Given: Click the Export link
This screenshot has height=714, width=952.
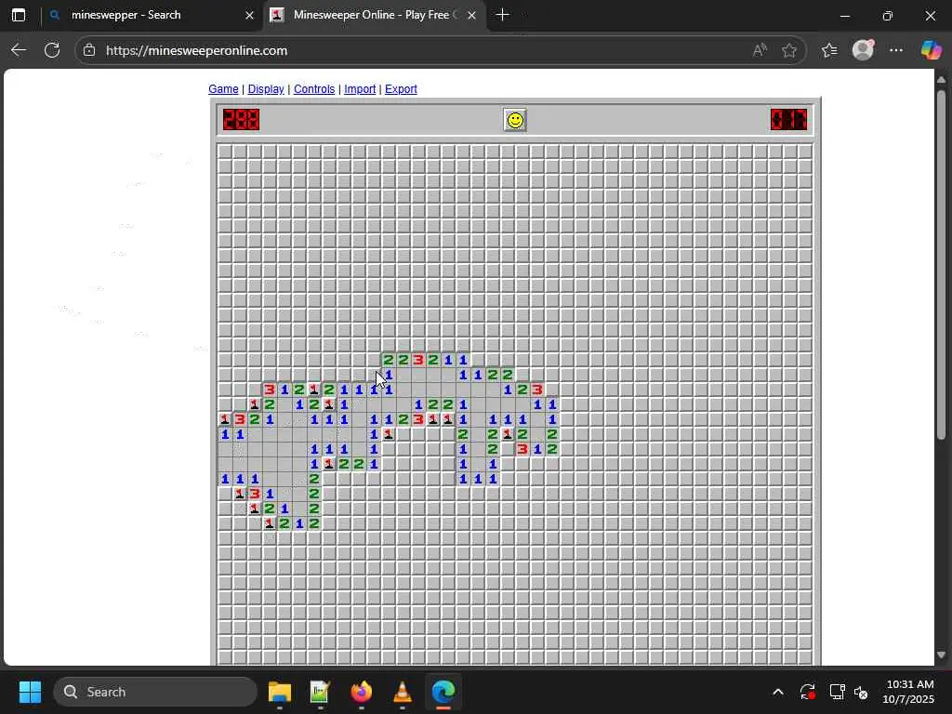Looking at the screenshot, I should click(401, 88).
